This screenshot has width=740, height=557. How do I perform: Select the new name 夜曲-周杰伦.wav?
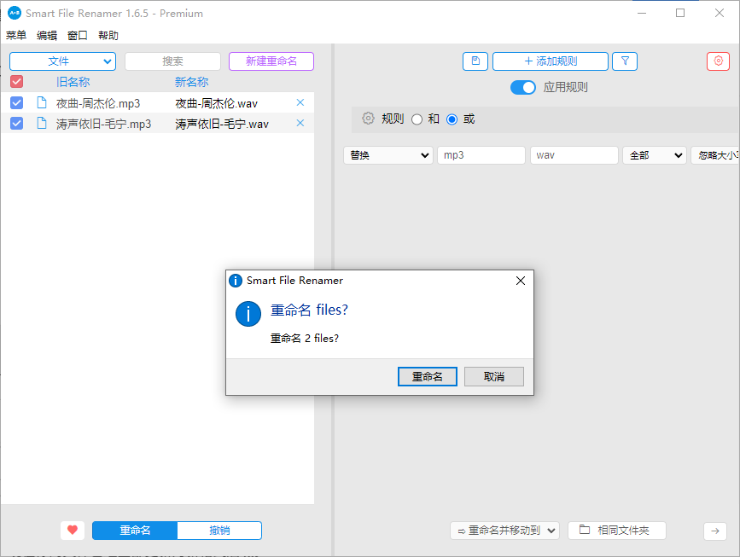tap(217, 103)
